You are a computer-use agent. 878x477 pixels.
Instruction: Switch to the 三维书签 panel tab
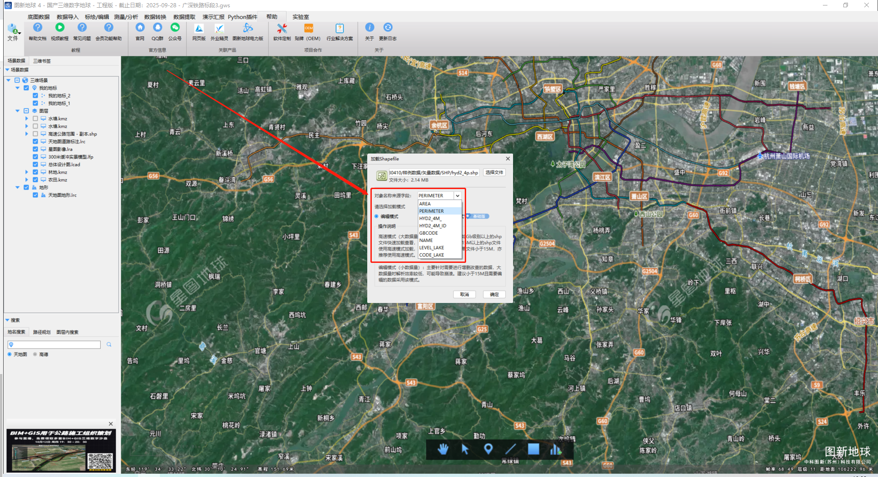tap(42, 61)
